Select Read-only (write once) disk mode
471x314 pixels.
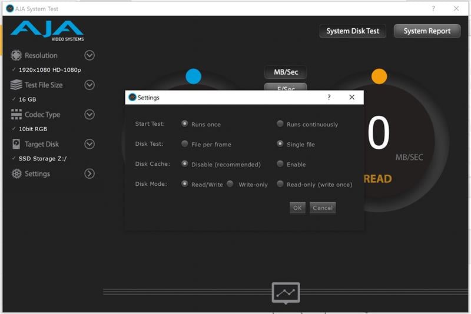pyautogui.click(x=280, y=184)
